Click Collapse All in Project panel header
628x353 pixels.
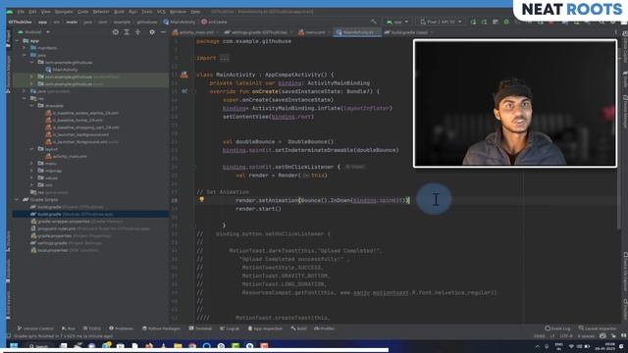(x=137, y=32)
